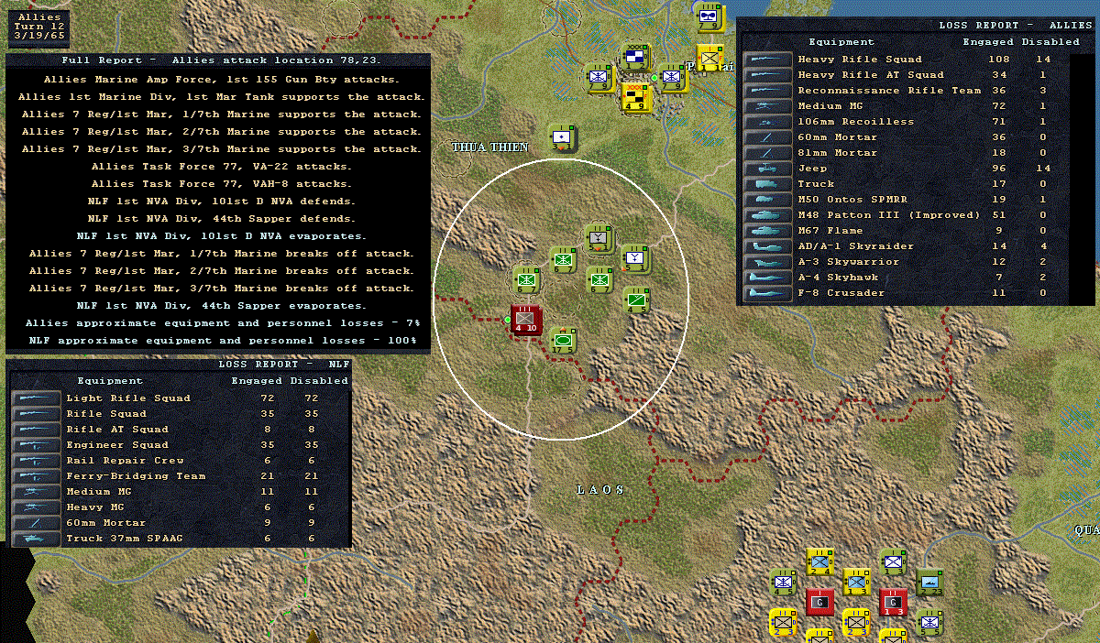The width and height of the screenshot is (1100, 643).
Task: Click the Disabled column header in NLF report
Action: pyautogui.click(x=319, y=381)
